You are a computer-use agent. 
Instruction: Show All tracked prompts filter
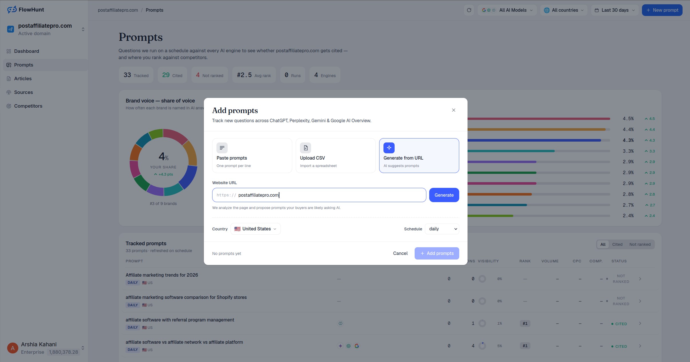603,244
